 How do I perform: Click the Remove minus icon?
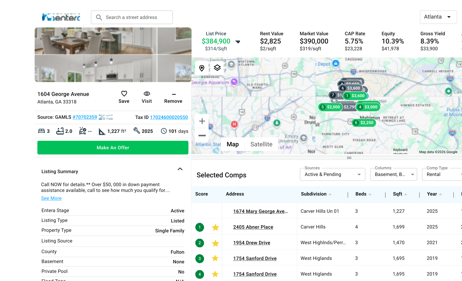coord(174,94)
